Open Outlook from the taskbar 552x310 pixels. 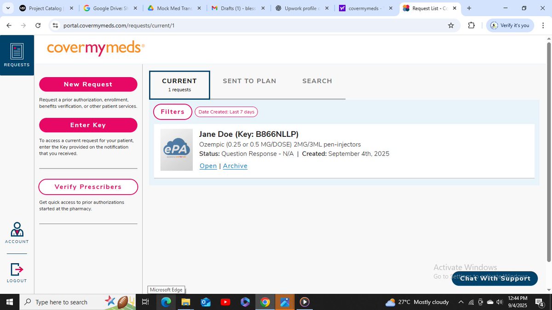pyautogui.click(x=205, y=302)
